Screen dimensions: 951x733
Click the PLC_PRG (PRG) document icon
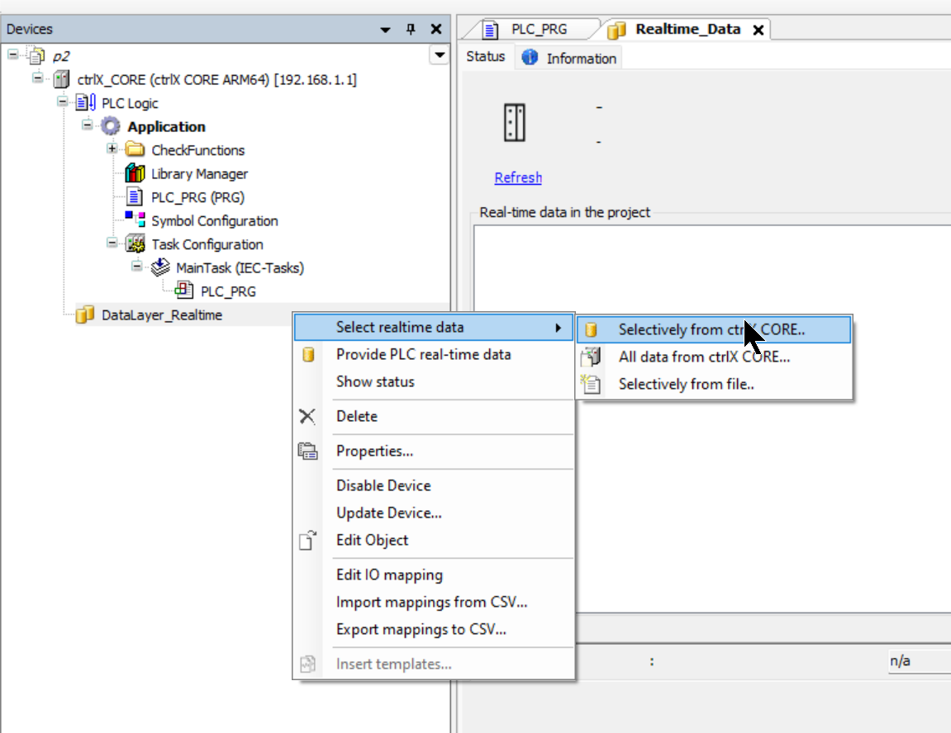[x=135, y=197]
